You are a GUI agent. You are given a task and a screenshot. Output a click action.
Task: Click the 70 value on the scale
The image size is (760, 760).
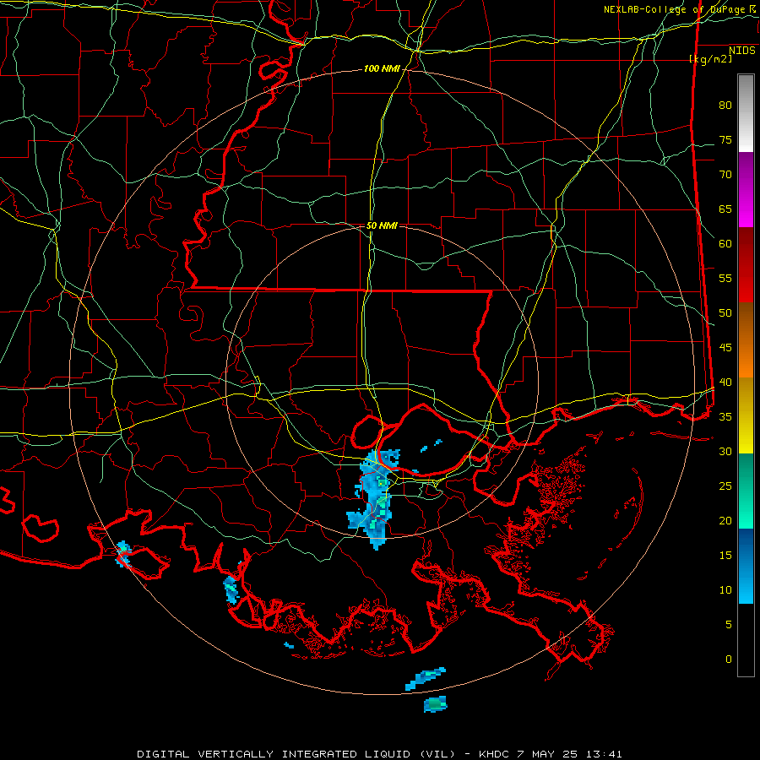click(725, 175)
